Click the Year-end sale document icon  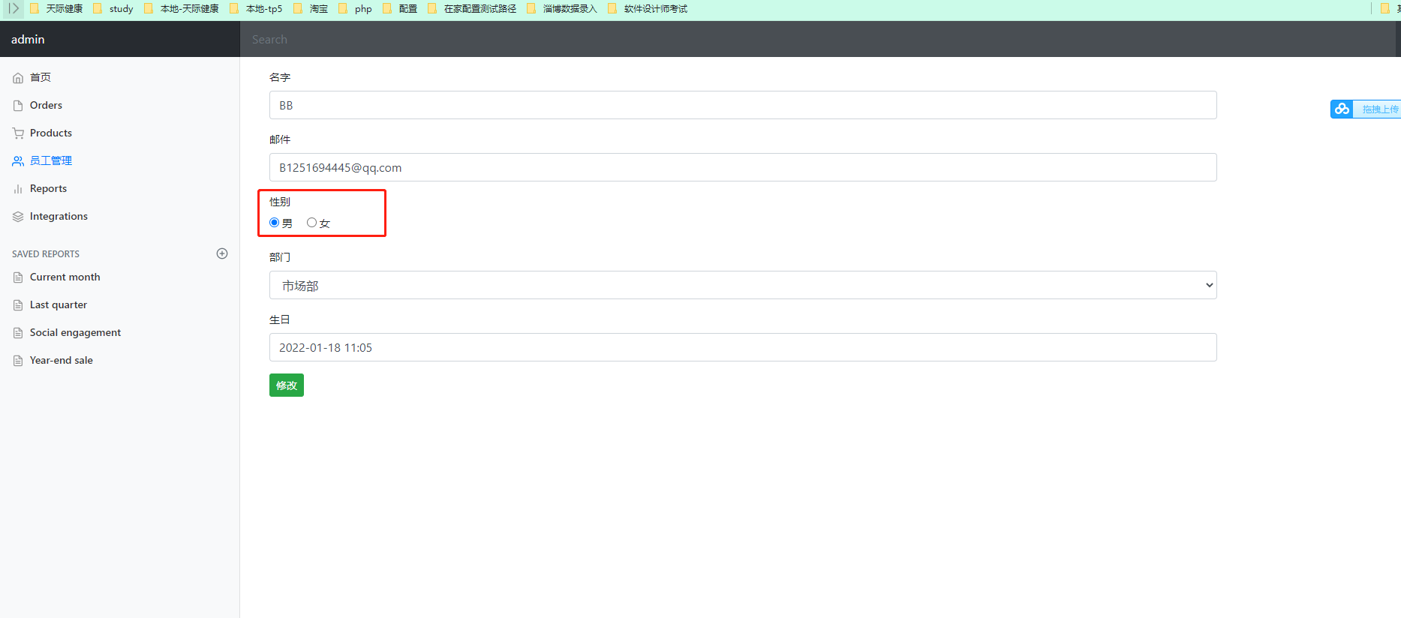click(18, 361)
